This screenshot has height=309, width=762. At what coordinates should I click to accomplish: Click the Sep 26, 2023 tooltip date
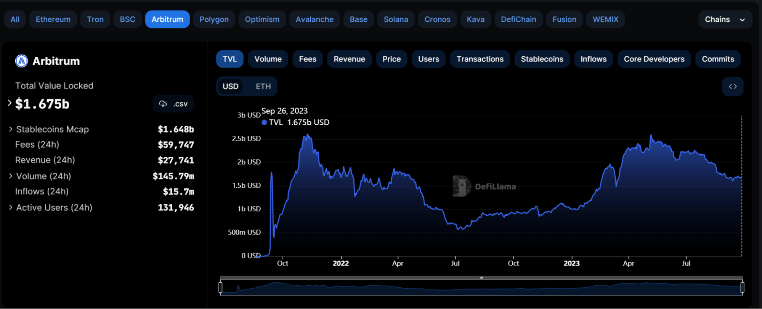tap(284, 111)
